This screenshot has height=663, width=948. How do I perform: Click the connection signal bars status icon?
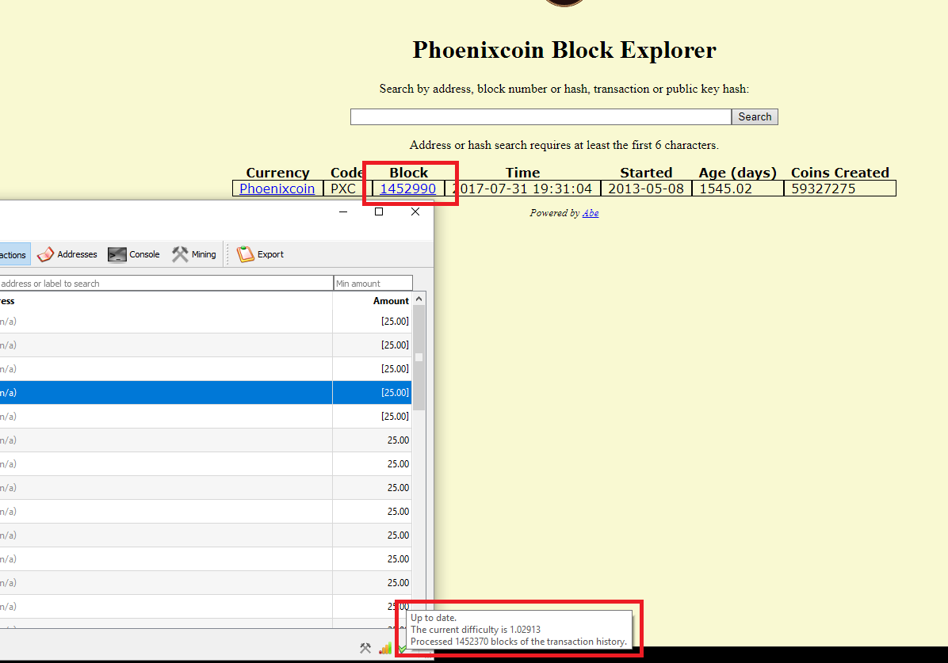[385, 649]
